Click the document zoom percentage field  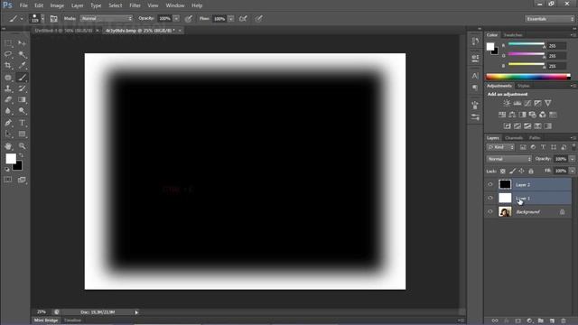click(42, 312)
